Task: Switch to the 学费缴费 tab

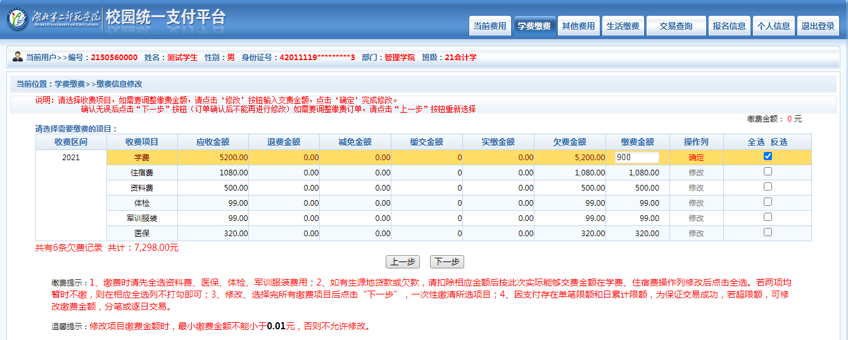Action: pos(534,26)
